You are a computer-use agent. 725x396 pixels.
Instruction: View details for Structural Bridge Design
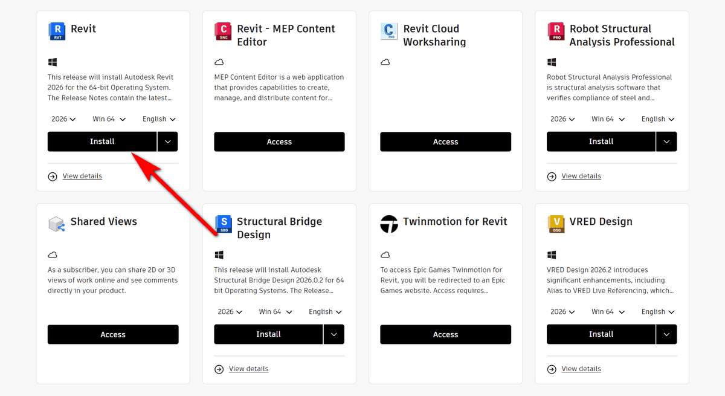(x=248, y=369)
